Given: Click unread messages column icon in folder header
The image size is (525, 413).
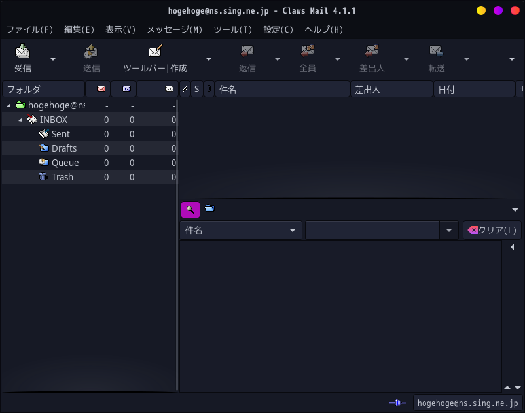Looking at the screenshot, I should [126, 89].
